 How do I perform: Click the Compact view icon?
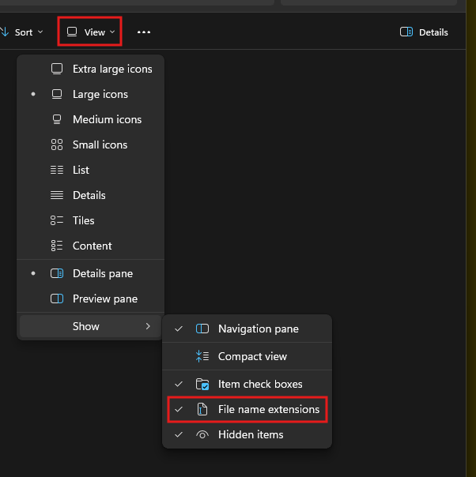click(202, 356)
